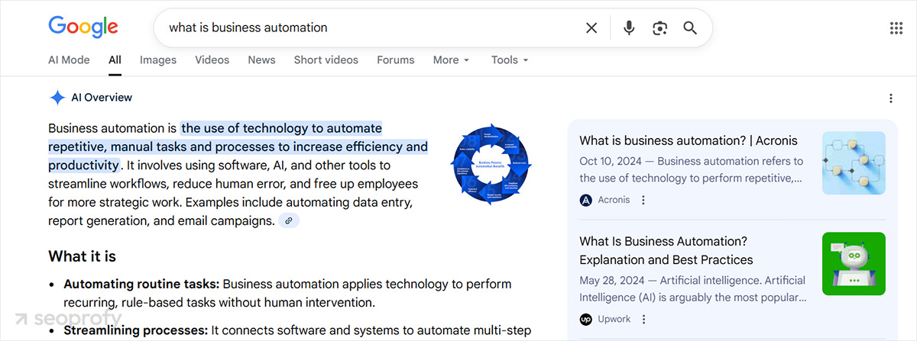Open the Forums tab
917x341 pixels.
tap(396, 60)
